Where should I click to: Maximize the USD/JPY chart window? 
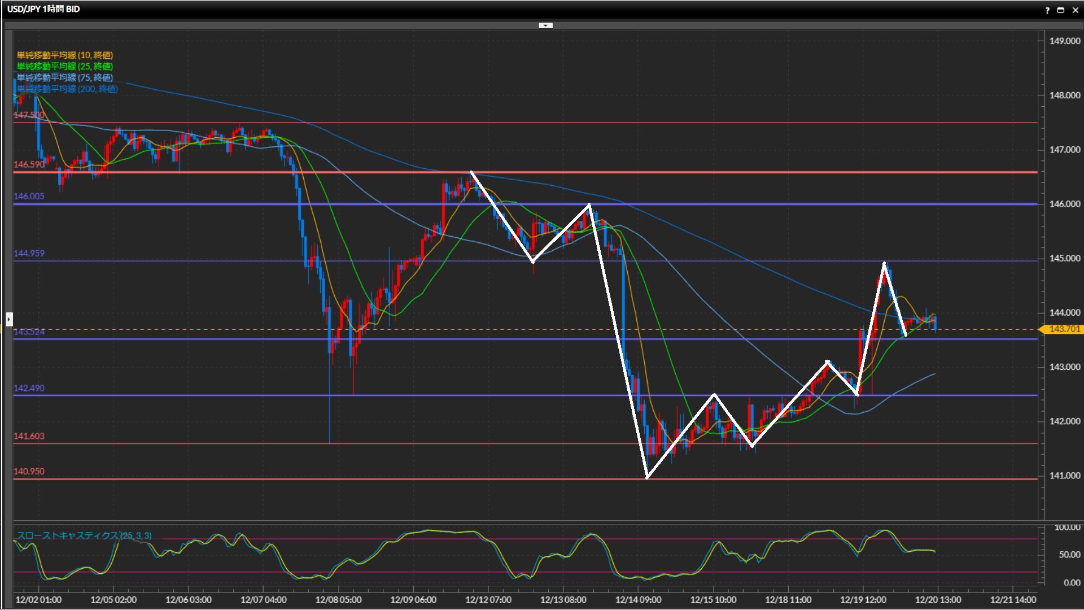coord(1060,10)
